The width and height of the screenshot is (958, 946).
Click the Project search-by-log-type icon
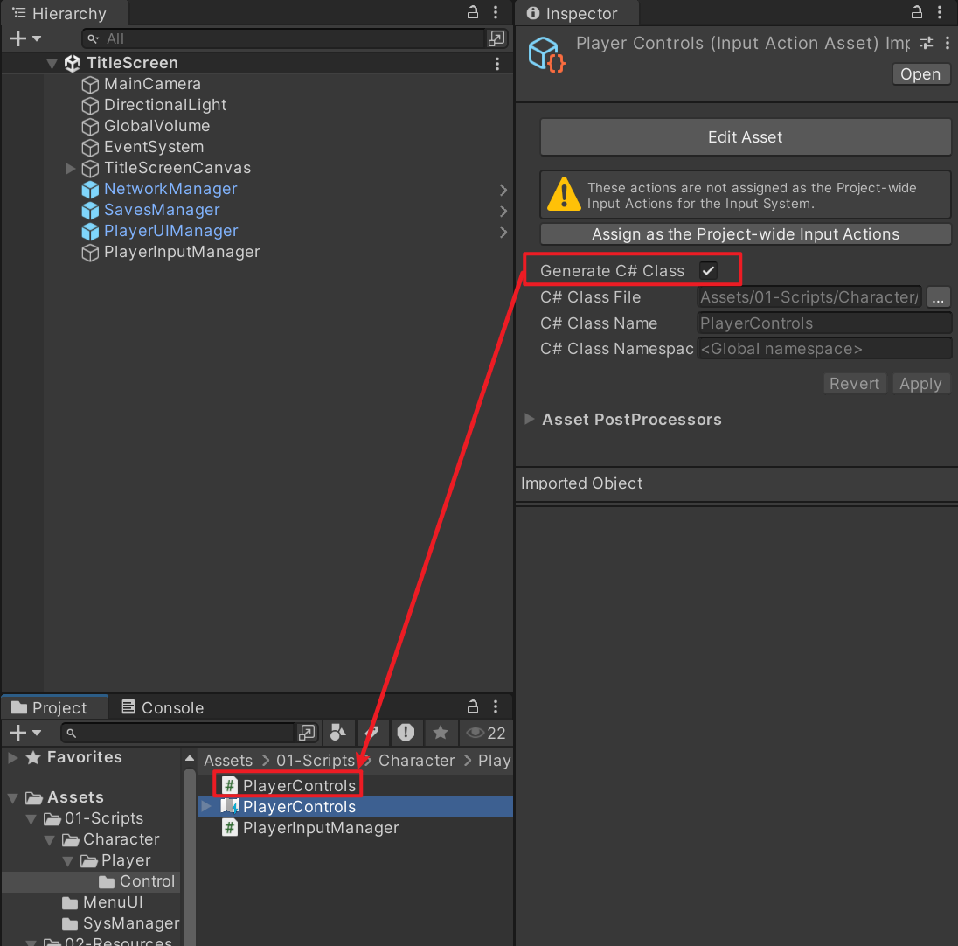[x=406, y=732]
